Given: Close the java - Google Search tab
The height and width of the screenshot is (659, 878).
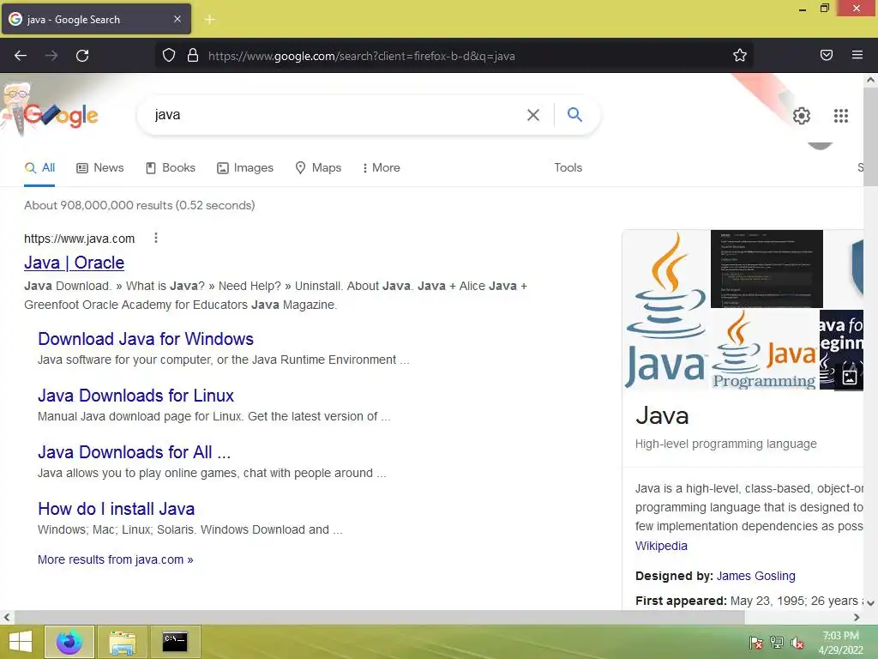Looking at the screenshot, I should (177, 19).
